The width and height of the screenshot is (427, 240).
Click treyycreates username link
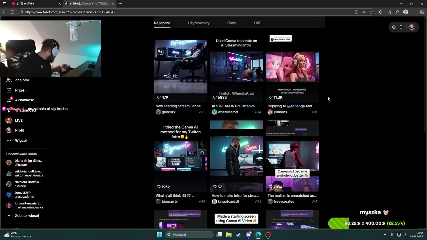tap(284, 202)
